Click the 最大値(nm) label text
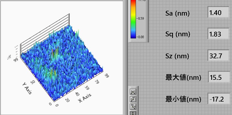232x115 pixels. [183, 78]
